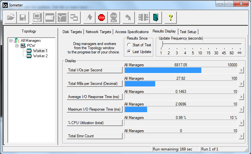Exit Iometer door icon
This screenshot has height=154, width=251.
click(x=156, y=17)
